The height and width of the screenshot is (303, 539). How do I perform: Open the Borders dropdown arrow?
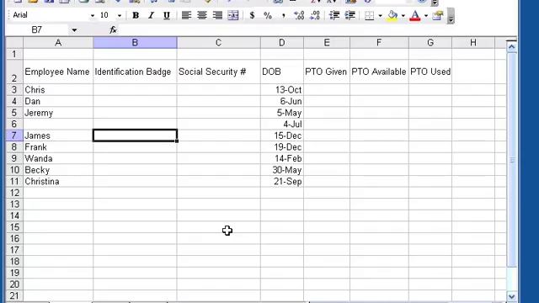[x=380, y=15]
